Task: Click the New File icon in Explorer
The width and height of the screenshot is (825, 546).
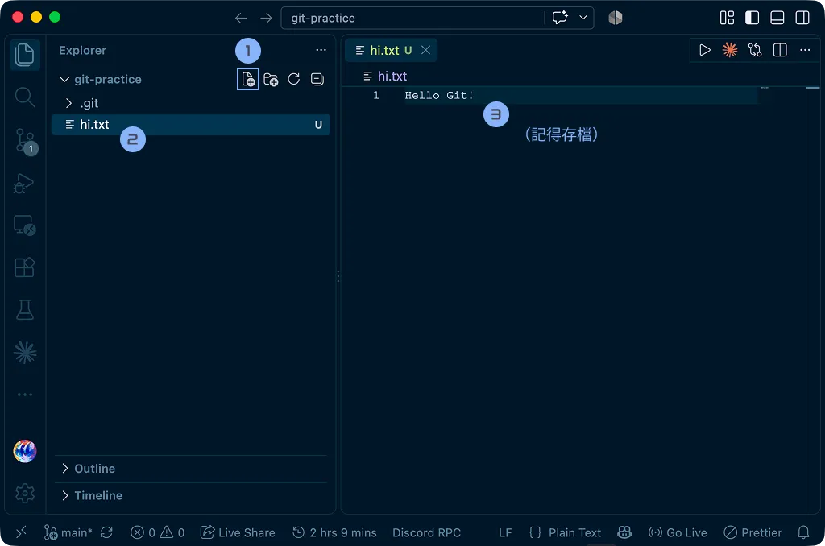Action: point(248,80)
